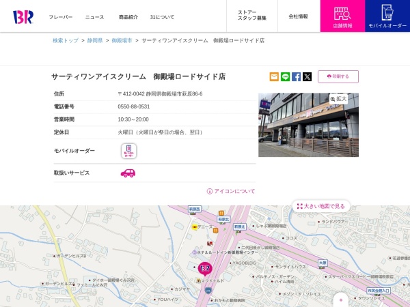Click the BR store pin on map
The height and width of the screenshot is (307, 410).
(x=205, y=269)
